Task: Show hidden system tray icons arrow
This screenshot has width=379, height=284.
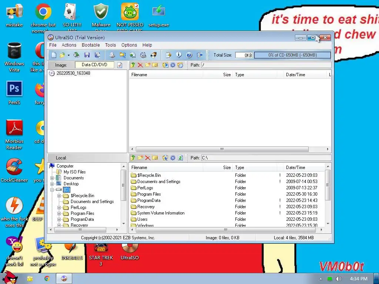Action: 321,279
